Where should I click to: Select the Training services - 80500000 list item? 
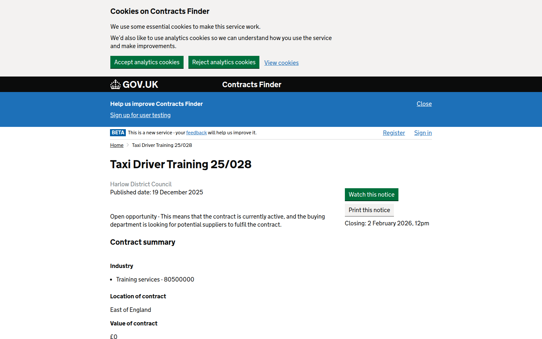pos(155,279)
